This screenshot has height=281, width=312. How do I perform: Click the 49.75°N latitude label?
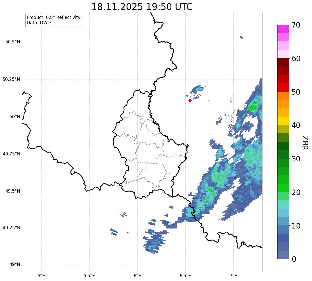click(11, 154)
